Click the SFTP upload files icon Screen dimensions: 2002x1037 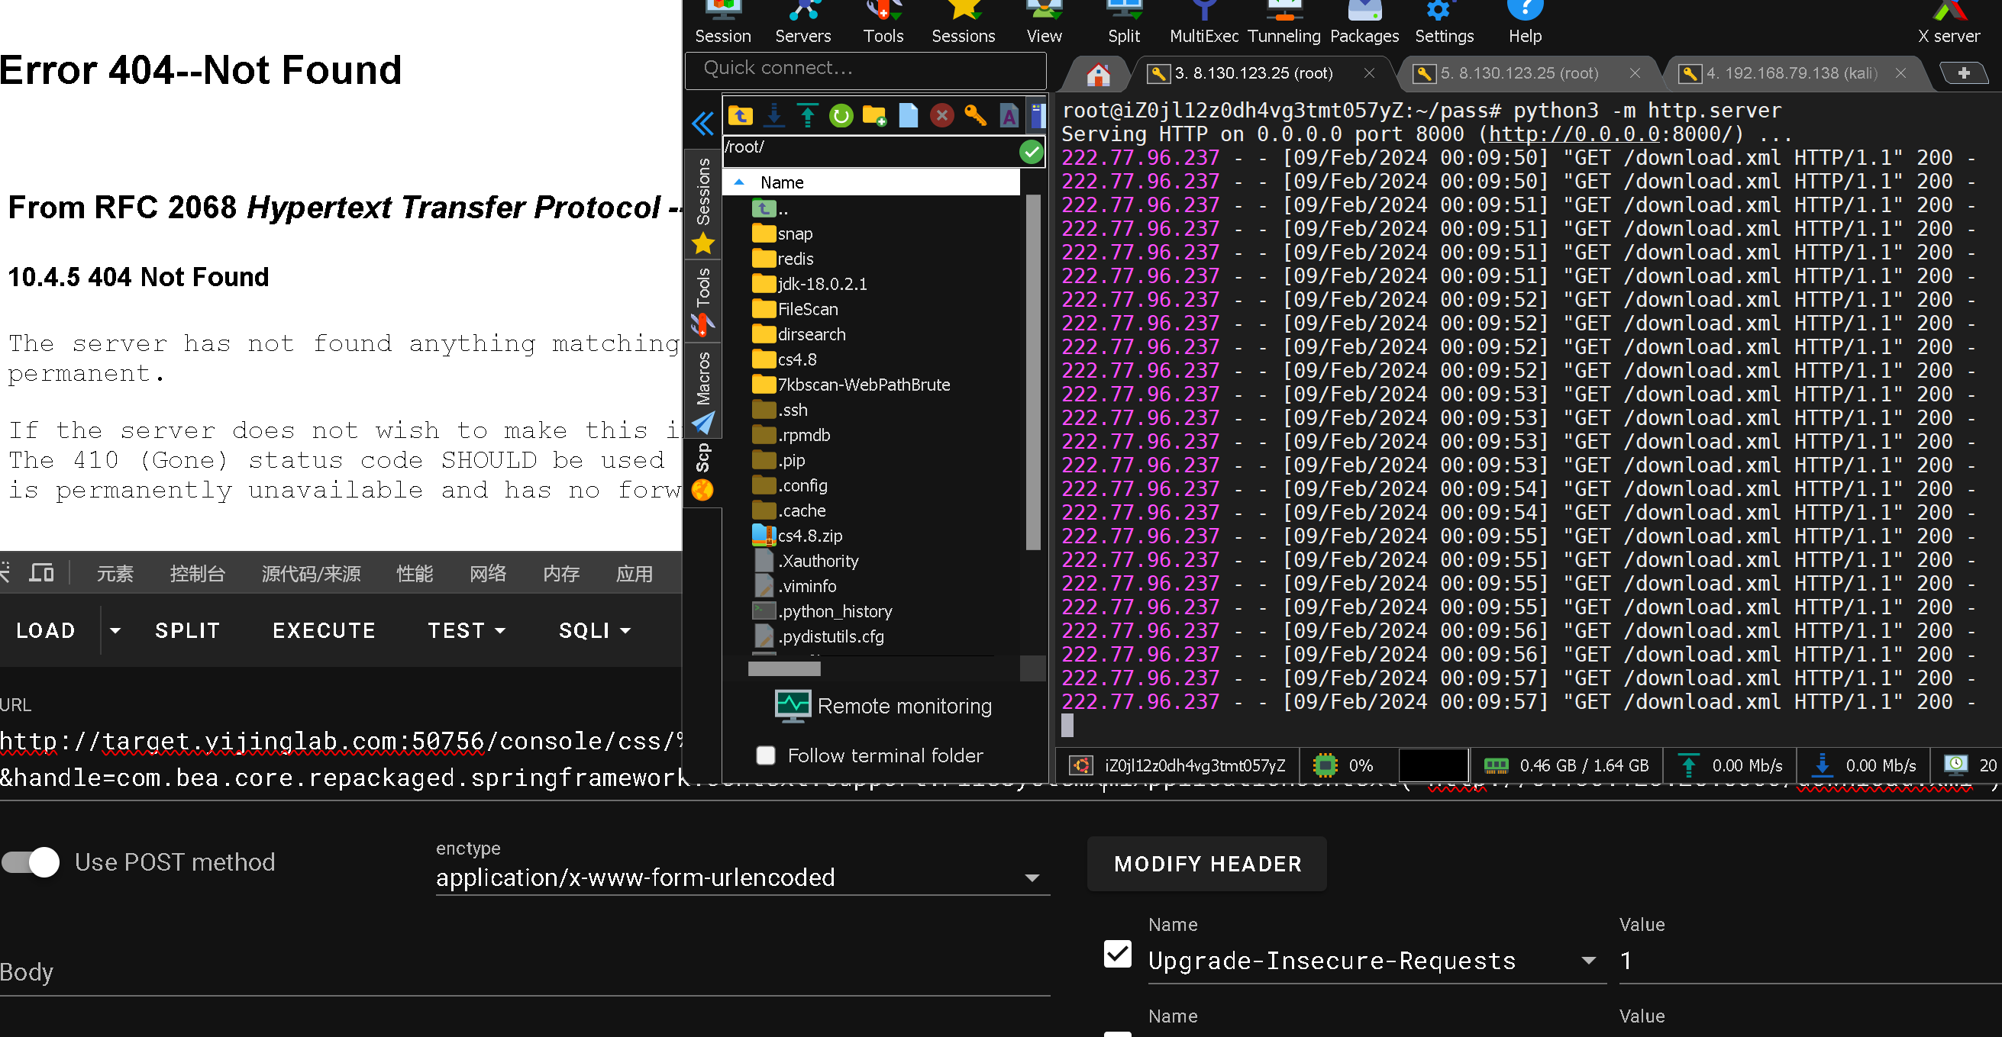tap(808, 117)
